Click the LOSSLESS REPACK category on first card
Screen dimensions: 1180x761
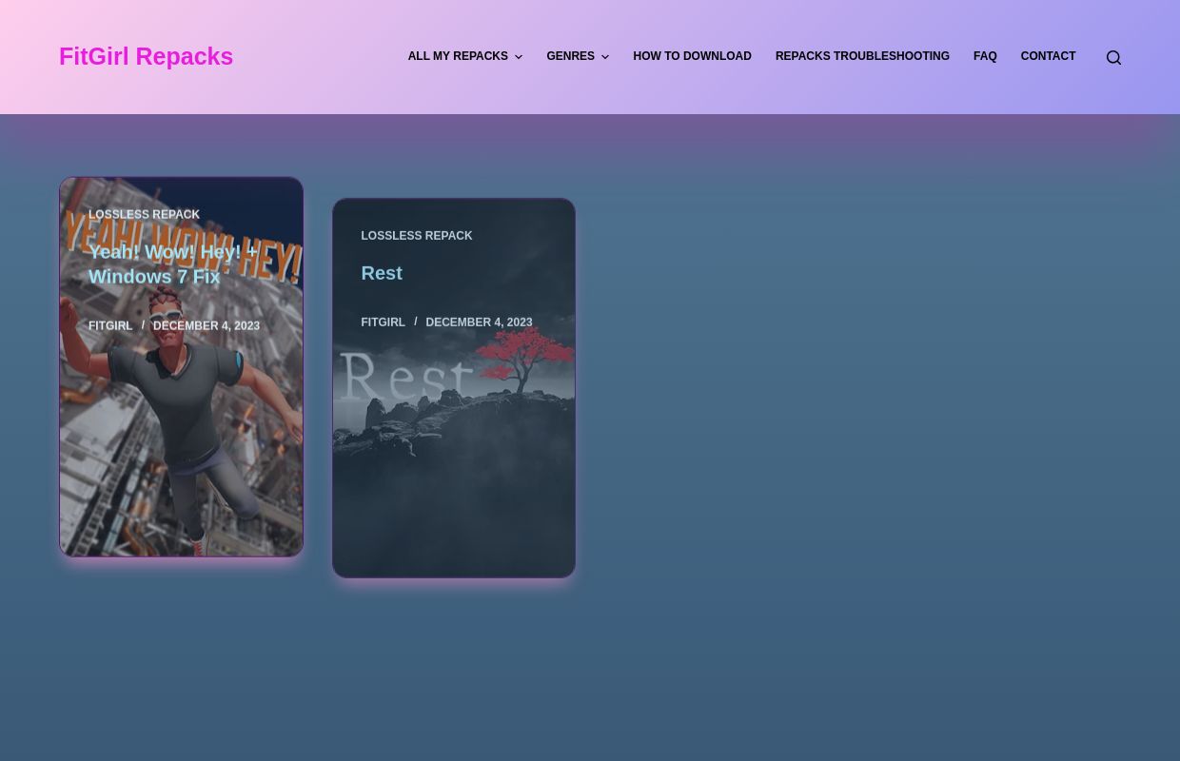144,214
